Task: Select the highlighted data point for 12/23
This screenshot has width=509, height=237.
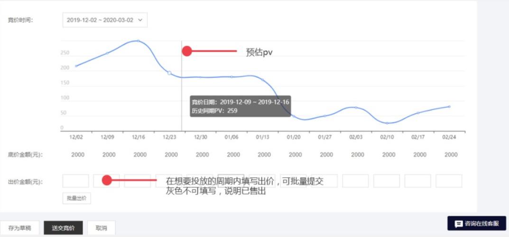Action: coord(169,73)
